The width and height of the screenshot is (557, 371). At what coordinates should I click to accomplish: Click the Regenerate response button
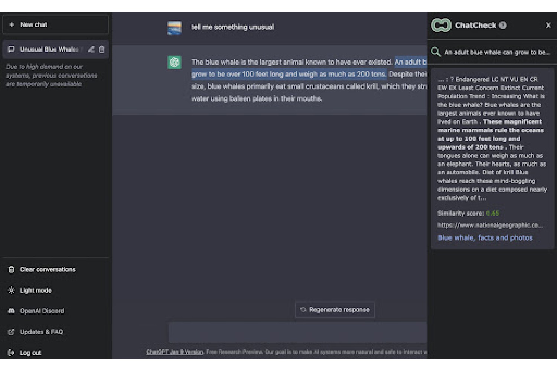tap(335, 310)
